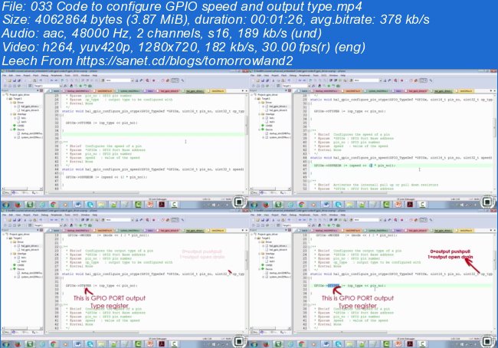Select led.c in bottom-right frame project tree
This screenshot has height=348, width=498.
click(x=272, y=258)
